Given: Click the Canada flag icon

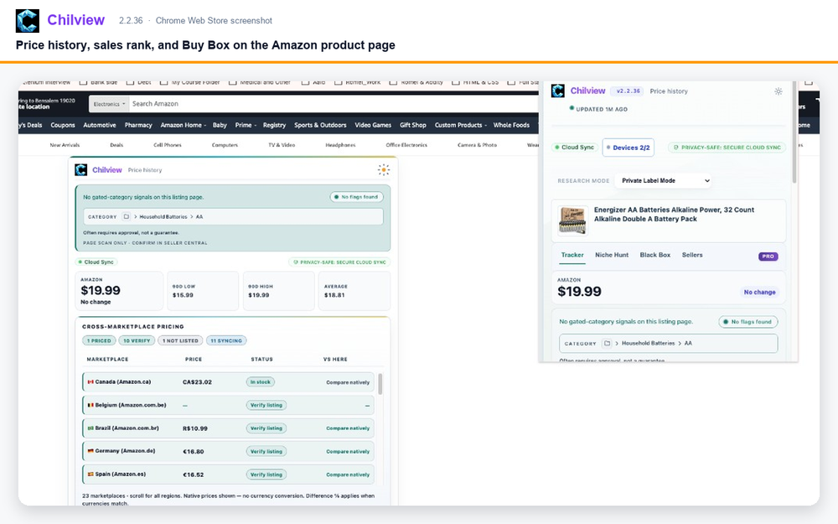Looking at the screenshot, I should pos(91,381).
